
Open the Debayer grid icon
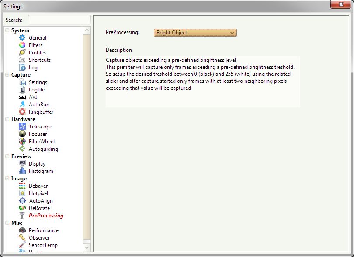click(22, 186)
